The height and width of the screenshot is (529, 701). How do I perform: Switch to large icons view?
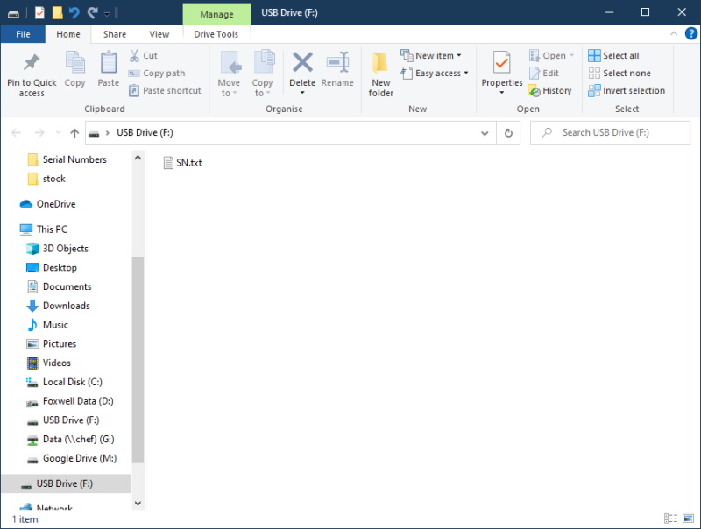point(687,519)
